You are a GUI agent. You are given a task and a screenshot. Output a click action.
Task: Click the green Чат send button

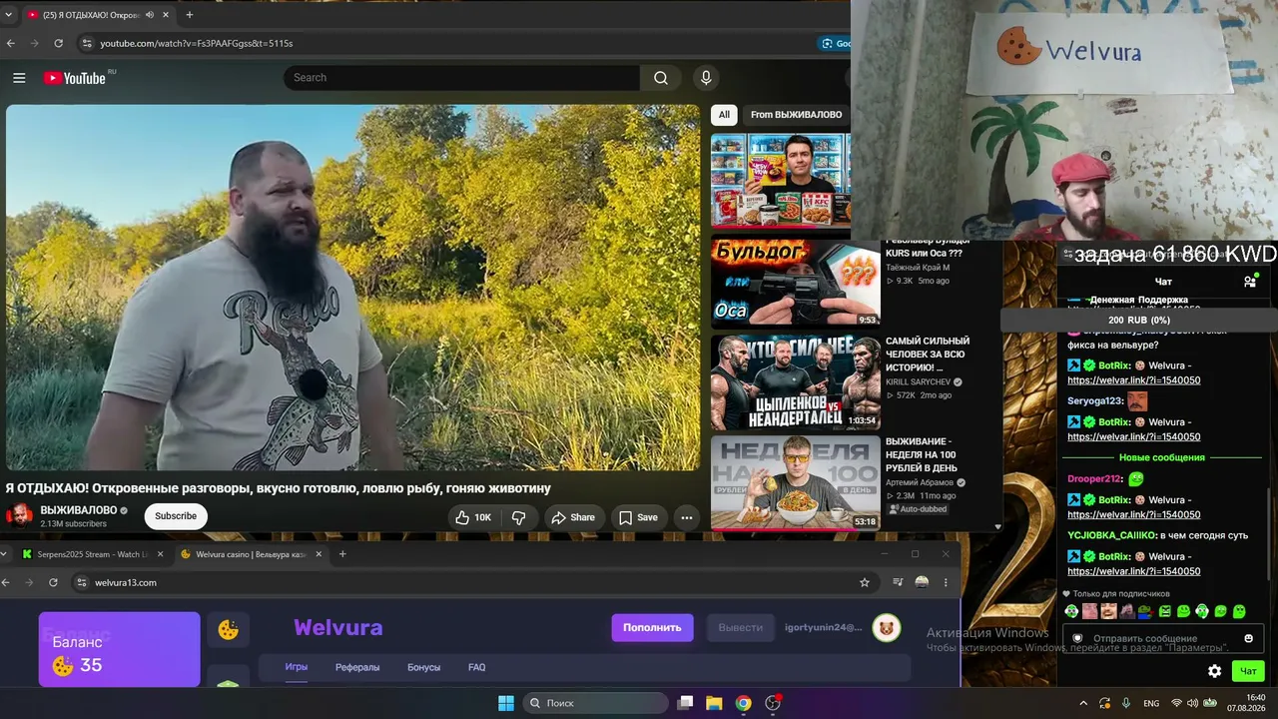coord(1248,671)
